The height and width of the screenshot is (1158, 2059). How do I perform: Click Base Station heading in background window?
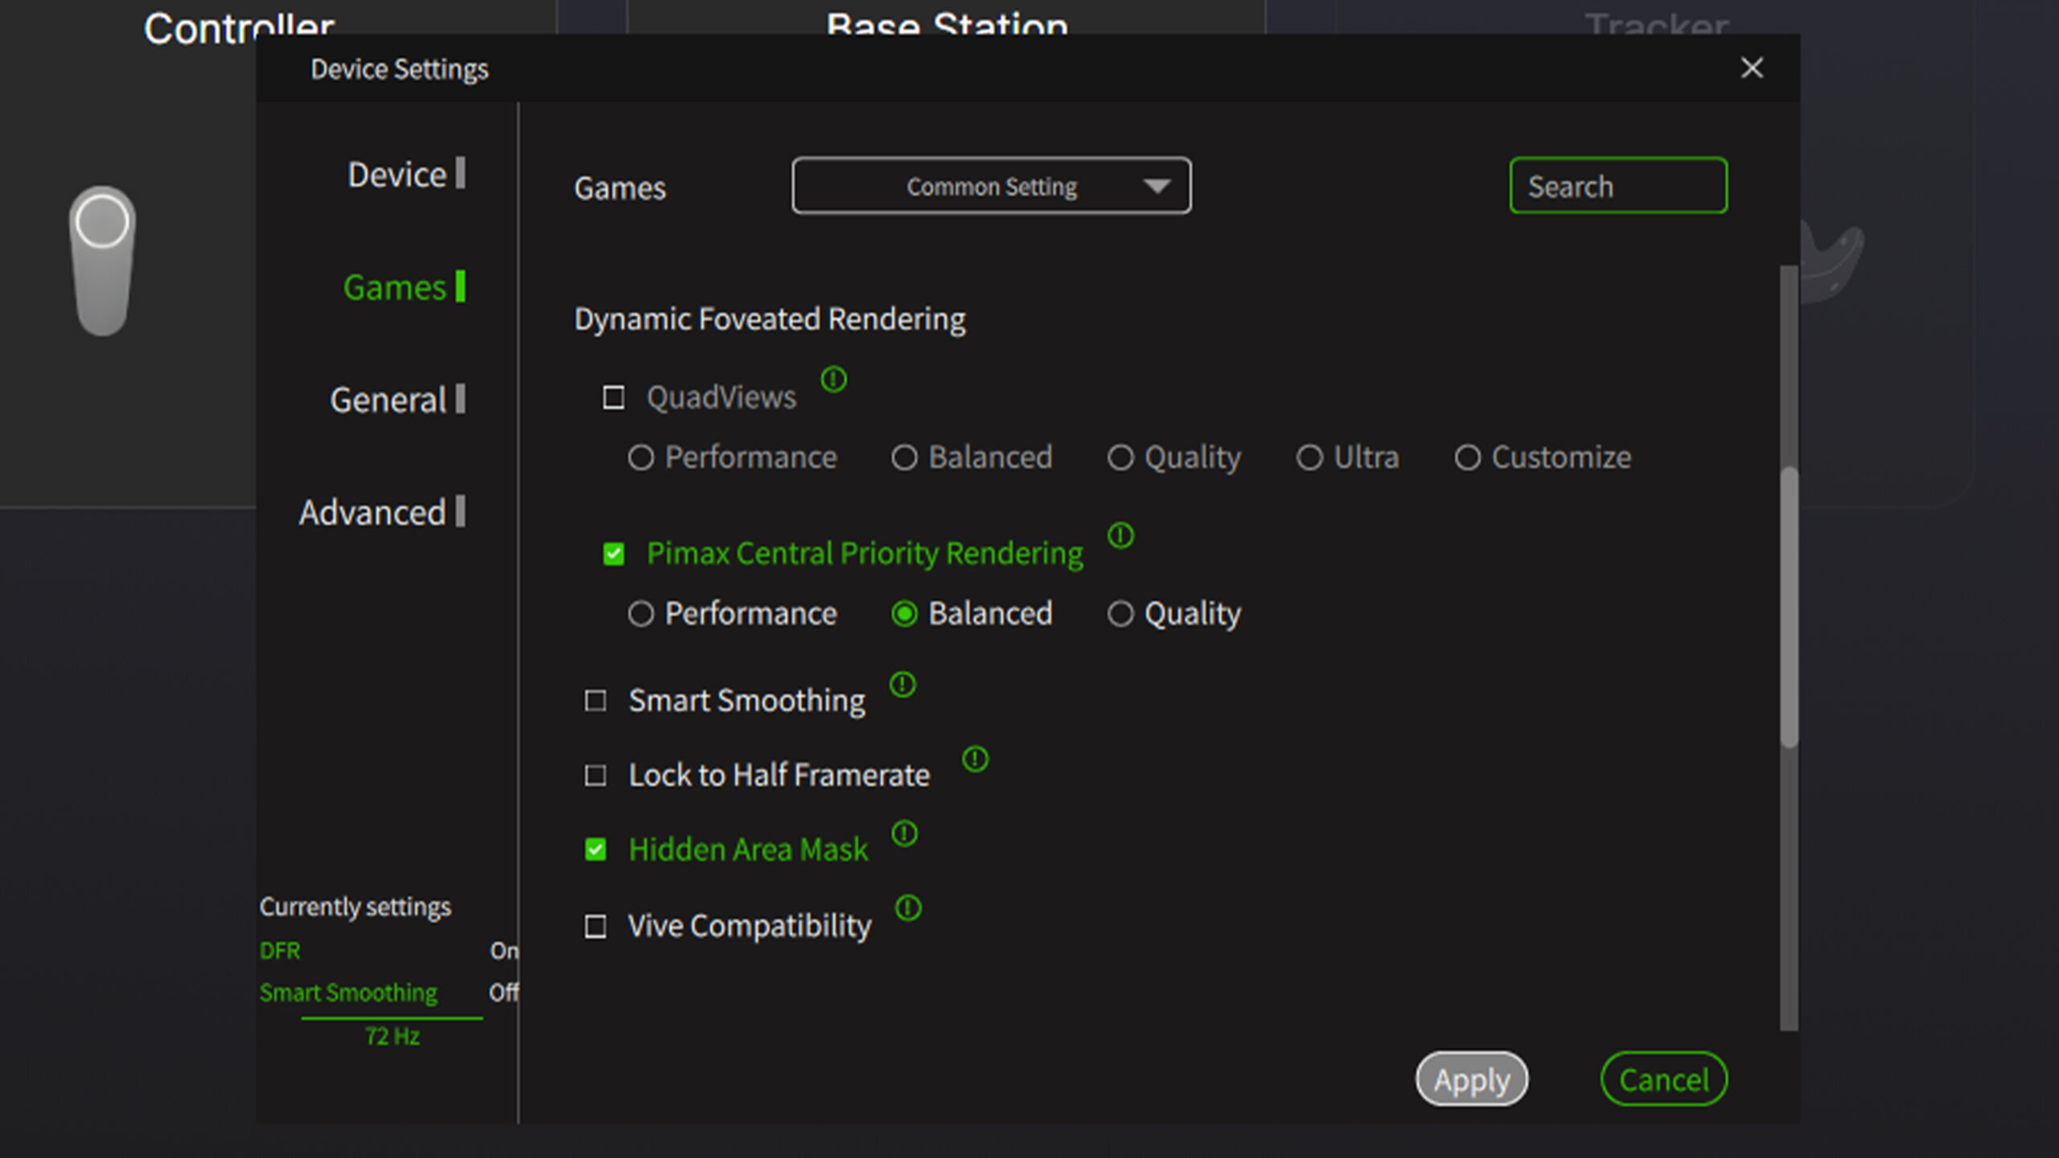click(947, 23)
